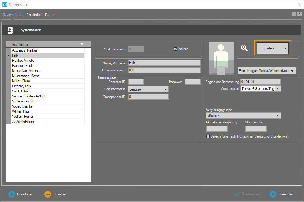Click the blue plus Hinzufügen icon

coord(11,194)
